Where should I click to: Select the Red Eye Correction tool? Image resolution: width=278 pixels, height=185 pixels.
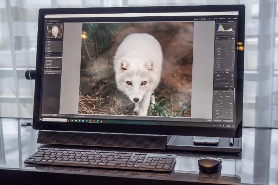tap(222, 36)
